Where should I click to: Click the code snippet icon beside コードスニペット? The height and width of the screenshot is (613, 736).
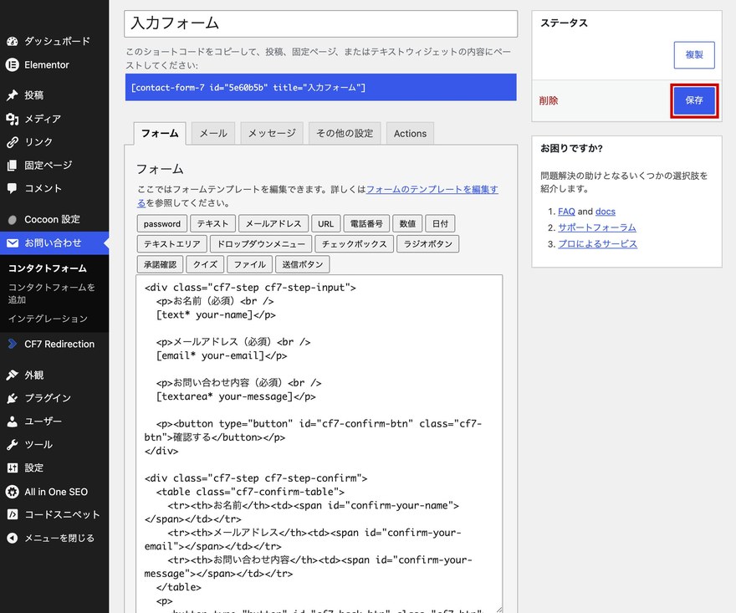(13, 514)
